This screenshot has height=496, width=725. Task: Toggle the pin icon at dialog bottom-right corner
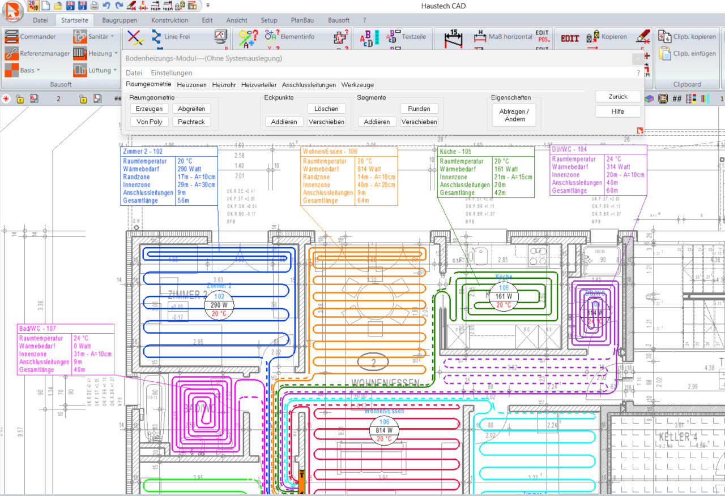click(640, 131)
